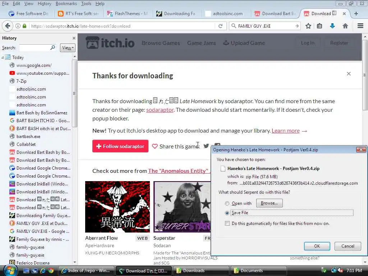Open the History menu
Screen dimensions: 368x276
click(44, 4)
